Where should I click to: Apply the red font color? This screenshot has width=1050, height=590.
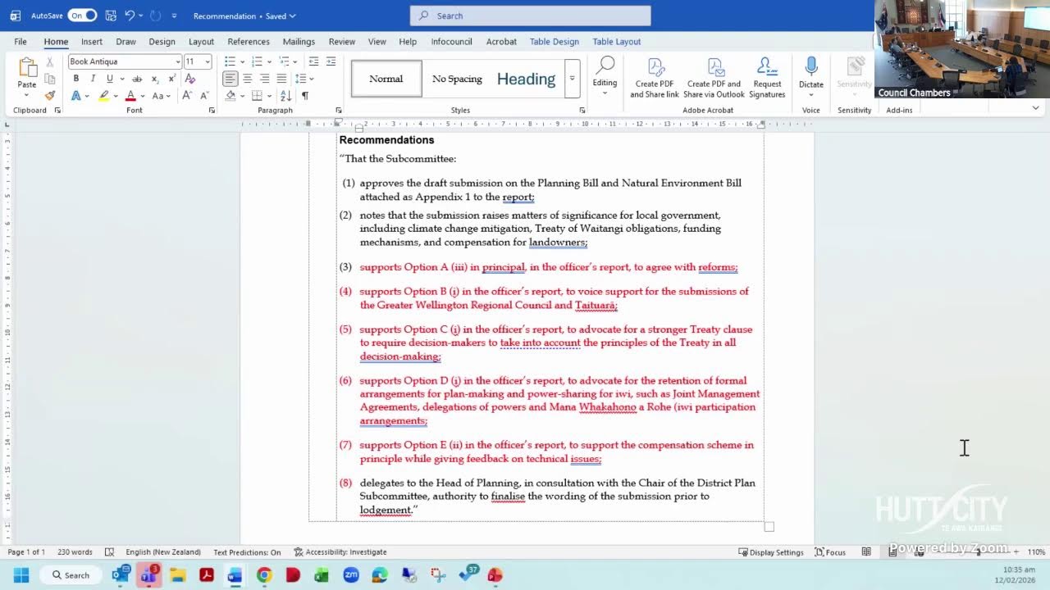(x=130, y=96)
